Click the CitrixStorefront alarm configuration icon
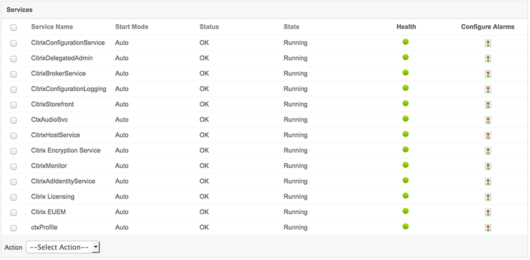Image resolution: width=530 pixels, height=260 pixels. [488, 104]
